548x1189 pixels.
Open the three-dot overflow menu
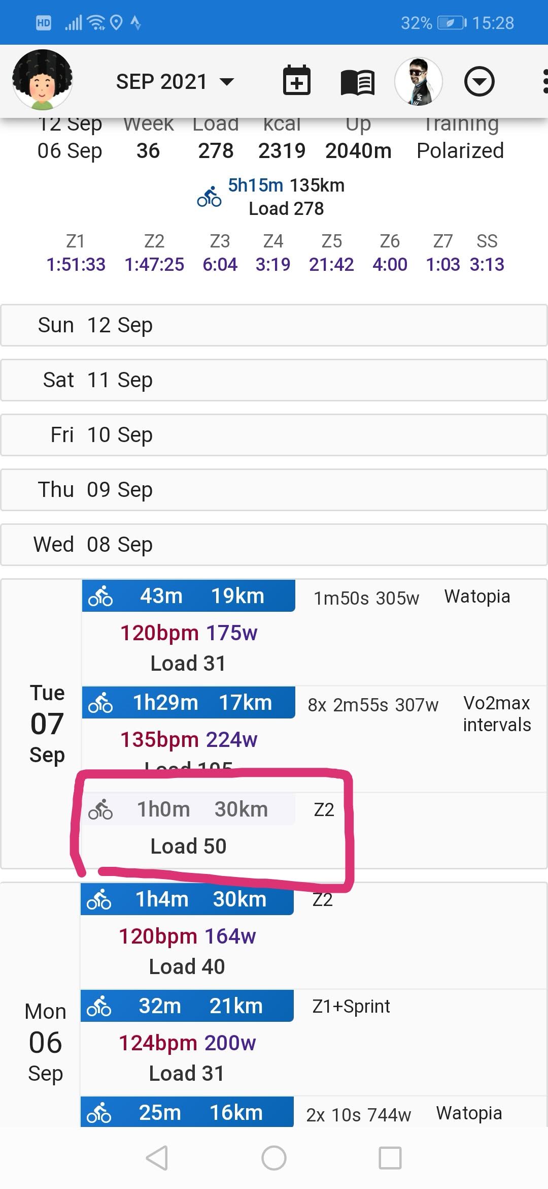(x=544, y=81)
